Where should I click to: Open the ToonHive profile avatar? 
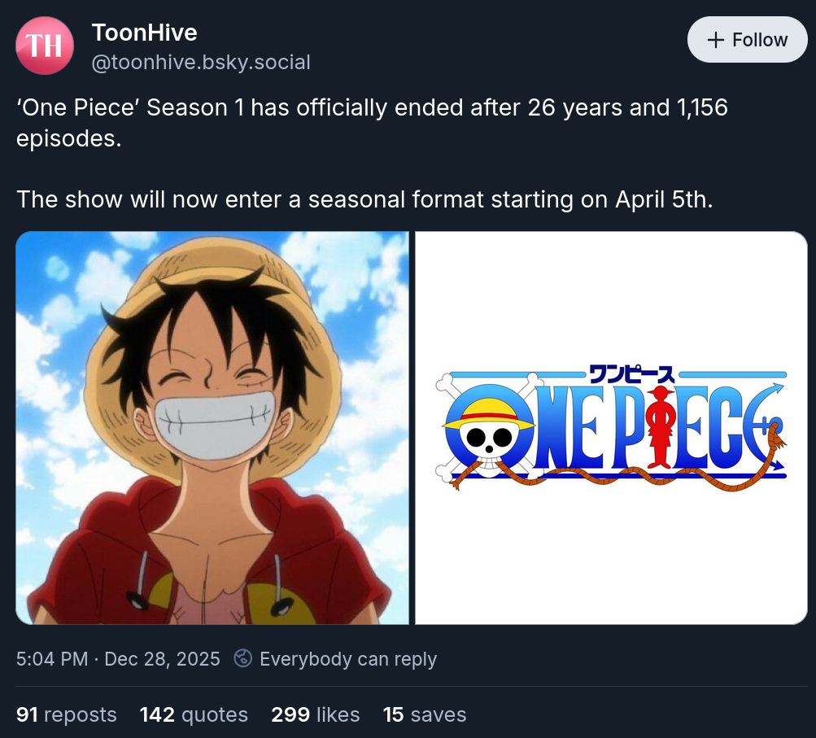[x=45, y=46]
